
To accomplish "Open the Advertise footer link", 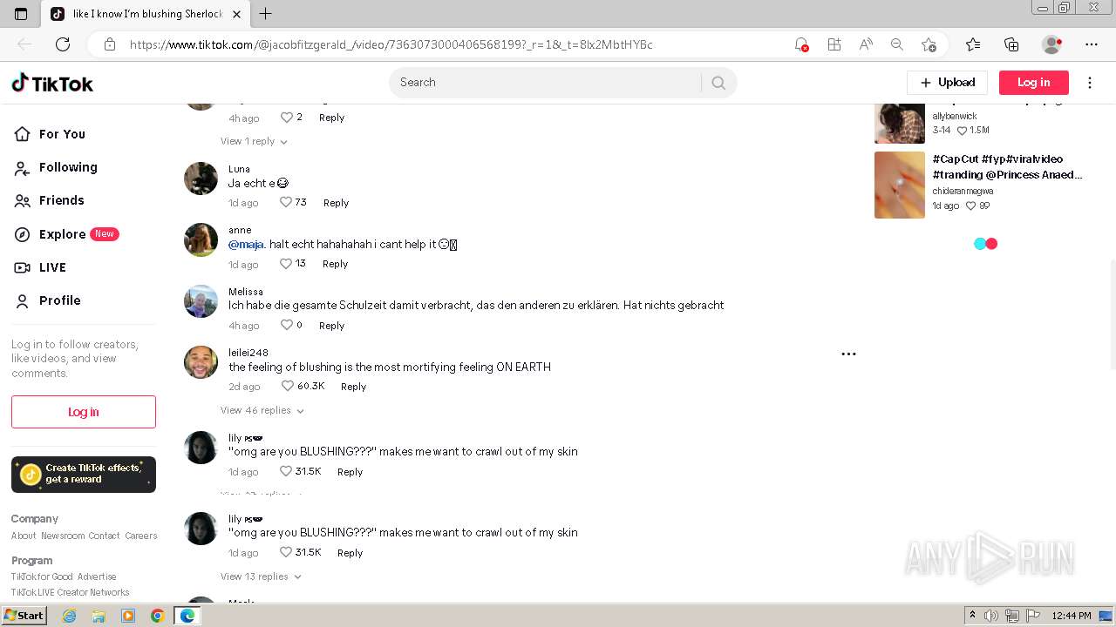I will pos(97,576).
